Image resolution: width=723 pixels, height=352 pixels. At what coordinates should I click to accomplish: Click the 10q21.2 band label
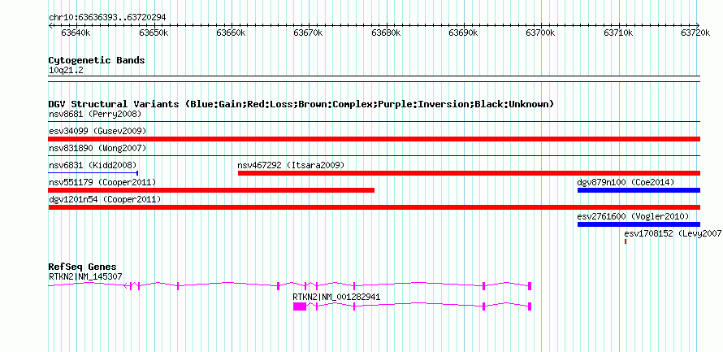click(66, 71)
